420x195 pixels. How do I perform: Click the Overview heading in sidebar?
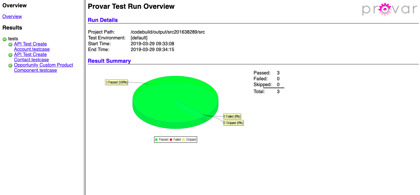pyautogui.click(x=14, y=6)
